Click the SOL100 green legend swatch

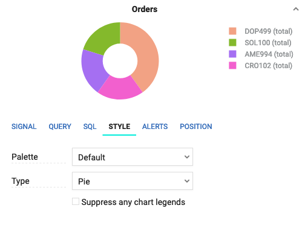pyautogui.click(x=232, y=43)
